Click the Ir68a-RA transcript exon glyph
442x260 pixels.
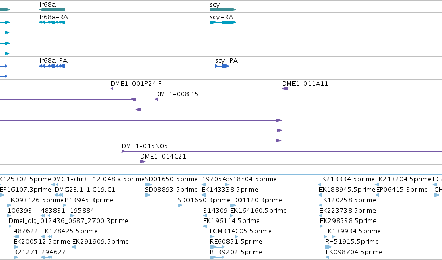coord(52,22)
